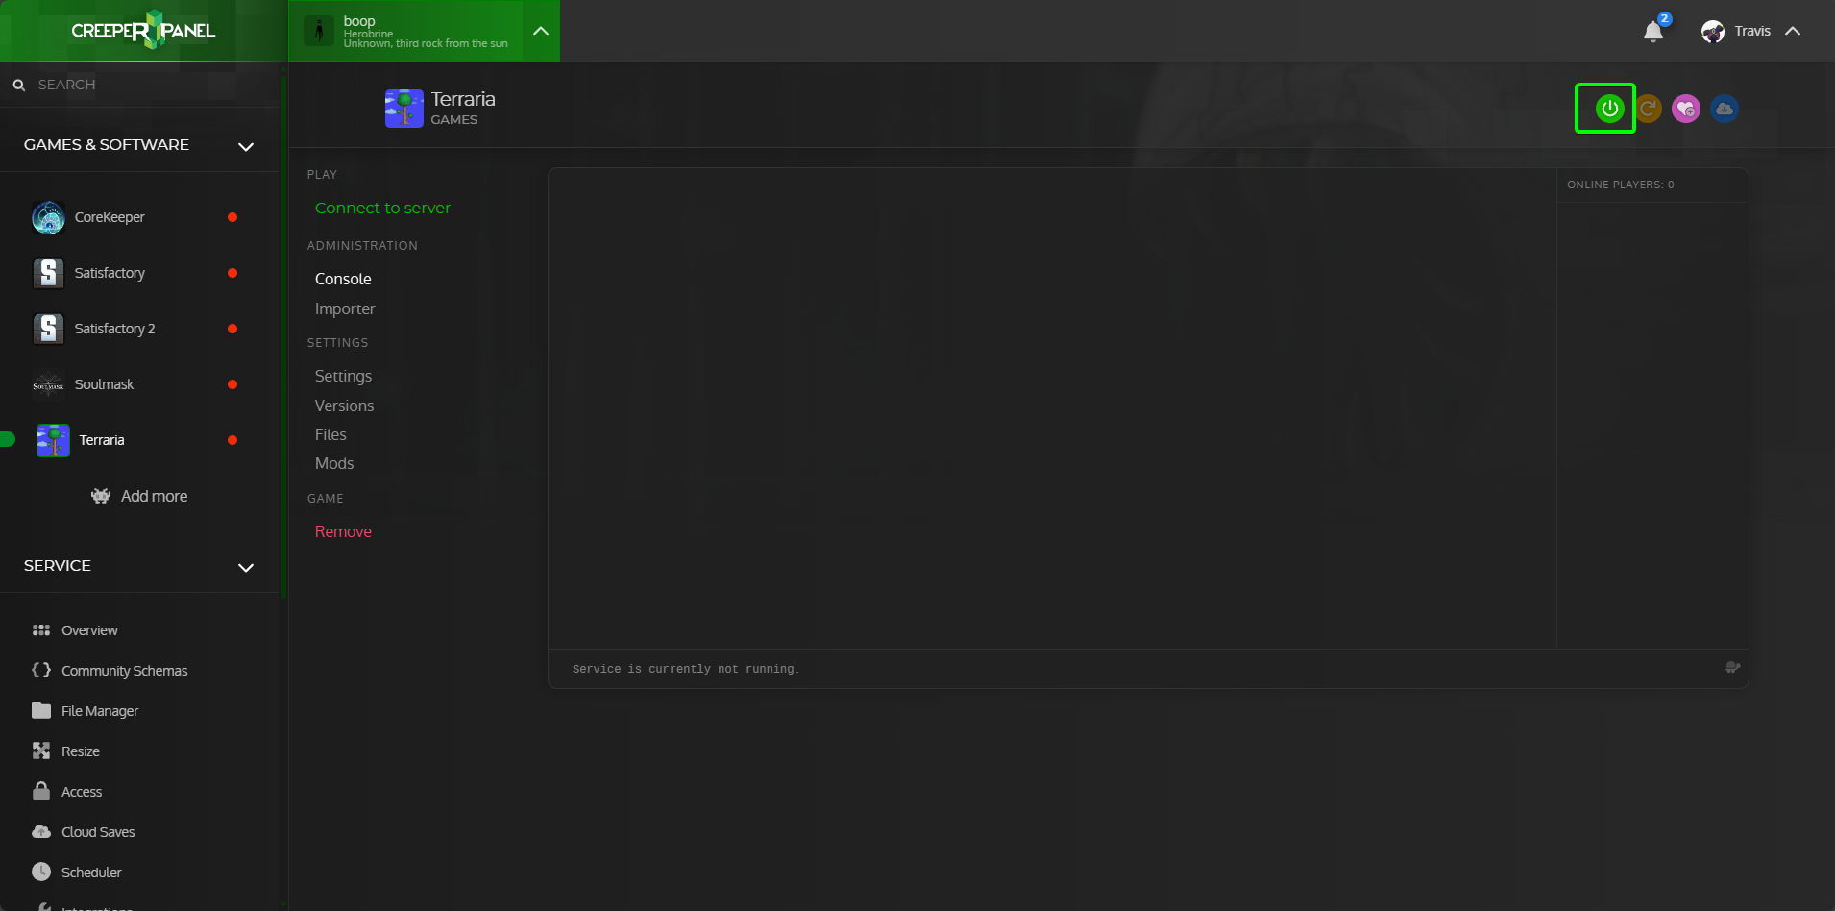Screen dimensions: 1835x911
Task: Click the search magnifier icon
Action: 18,85
